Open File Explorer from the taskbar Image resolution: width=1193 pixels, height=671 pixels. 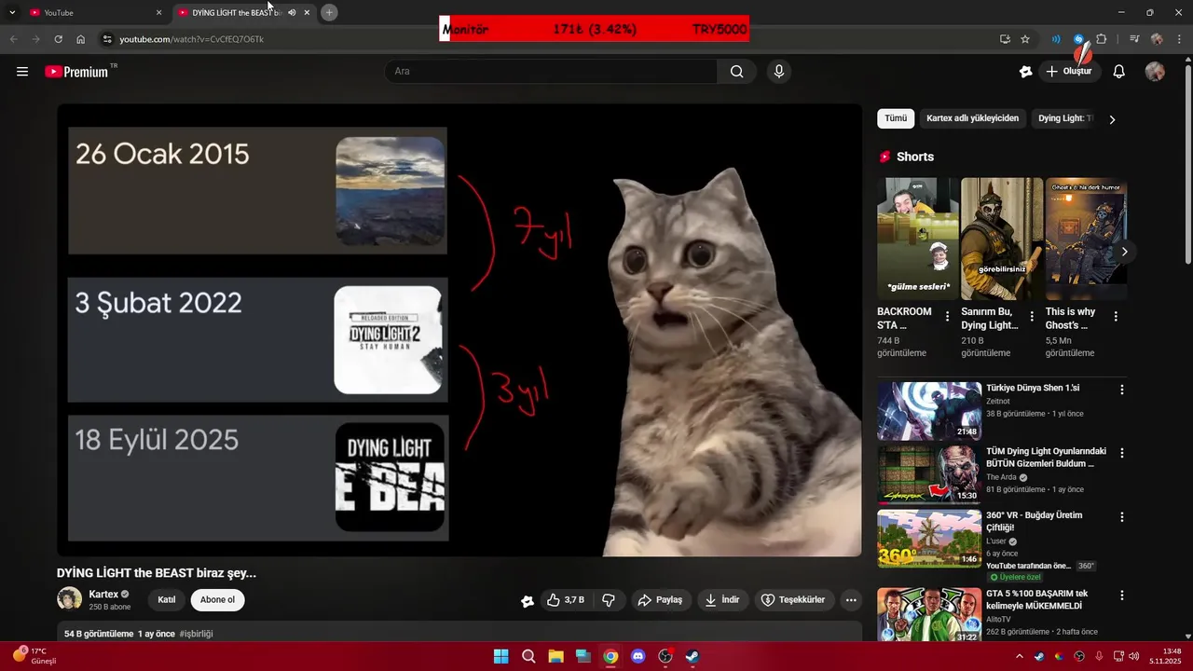(x=555, y=656)
